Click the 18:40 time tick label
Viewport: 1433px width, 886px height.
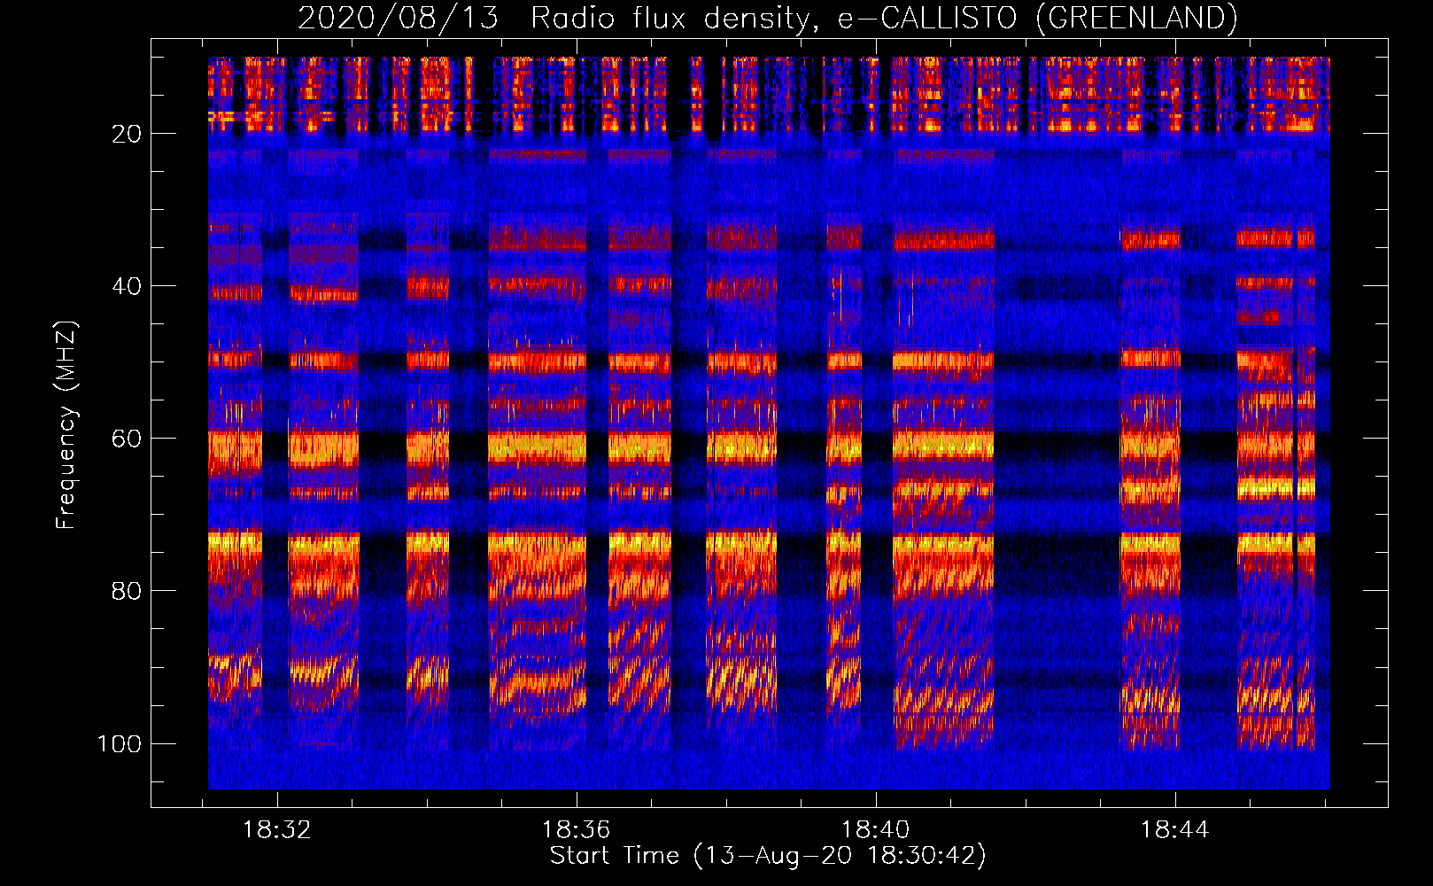[x=876, y=830]
